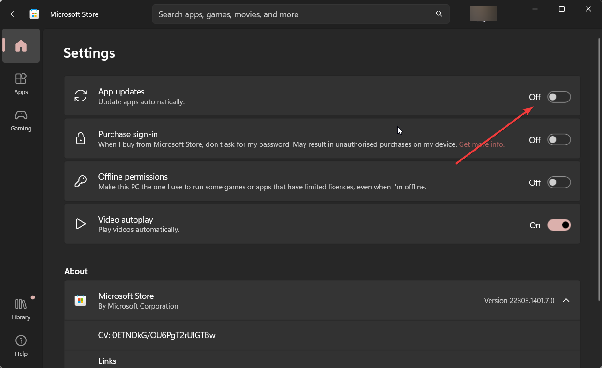The image size is (602, 368).
Task: Click the About section heading
Action: click(76, 271)
